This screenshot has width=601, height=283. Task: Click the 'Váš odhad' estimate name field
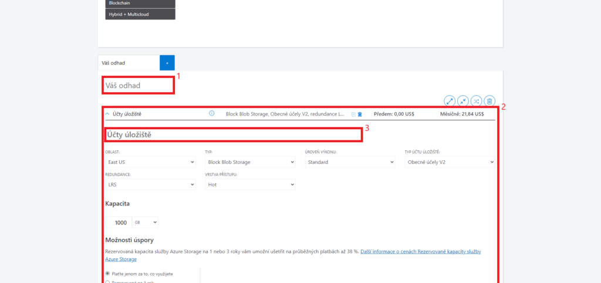139,85
